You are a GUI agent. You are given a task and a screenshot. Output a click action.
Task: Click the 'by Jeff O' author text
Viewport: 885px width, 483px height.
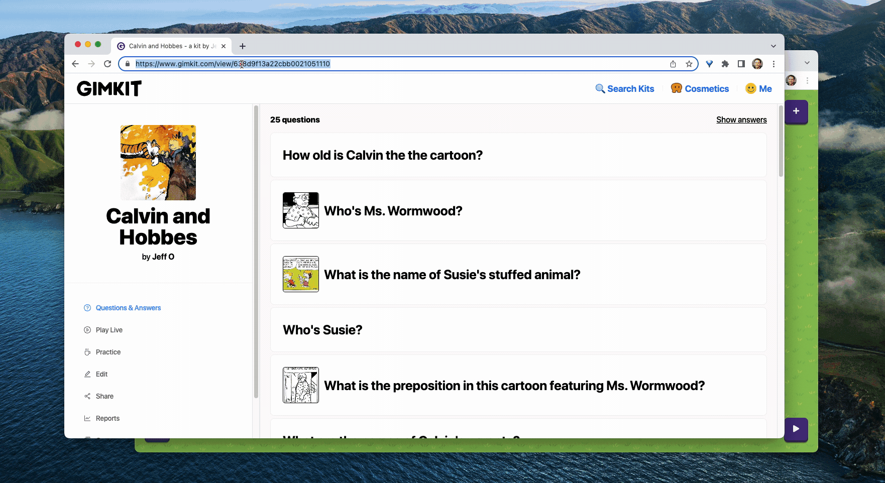coord(158,257)
